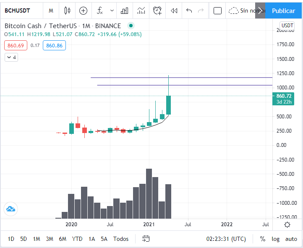Undo the last chart action

point(189,10)
